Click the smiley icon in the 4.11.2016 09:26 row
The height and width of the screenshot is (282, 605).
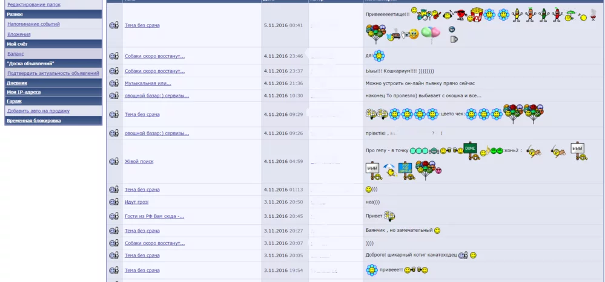(114, 133)
